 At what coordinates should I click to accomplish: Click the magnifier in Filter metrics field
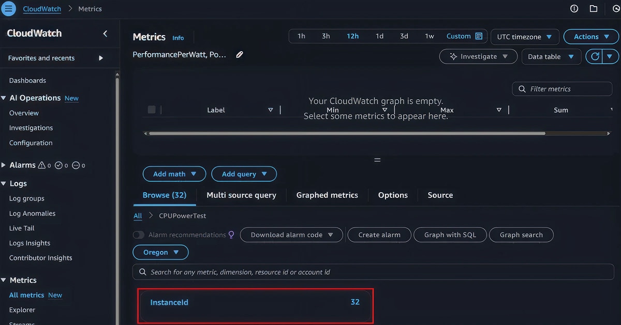point(522,89)
